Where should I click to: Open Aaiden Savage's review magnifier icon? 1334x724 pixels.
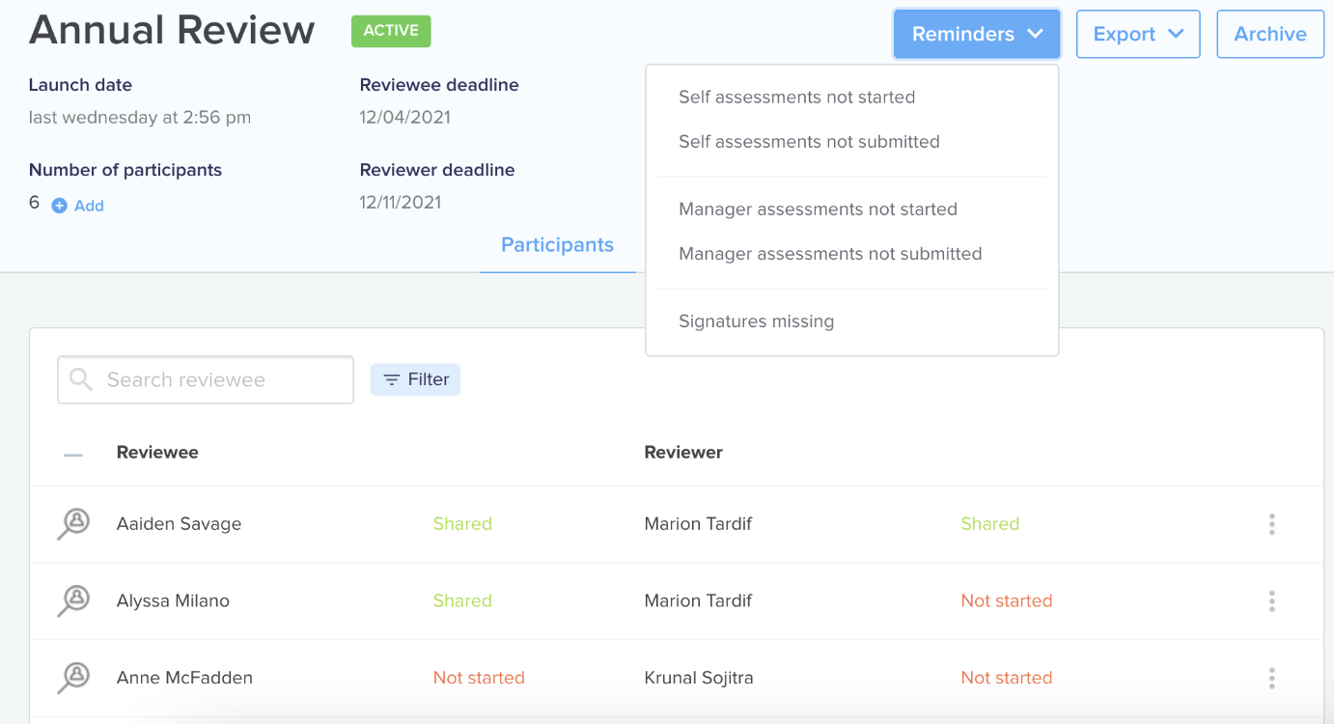(73, 524)
